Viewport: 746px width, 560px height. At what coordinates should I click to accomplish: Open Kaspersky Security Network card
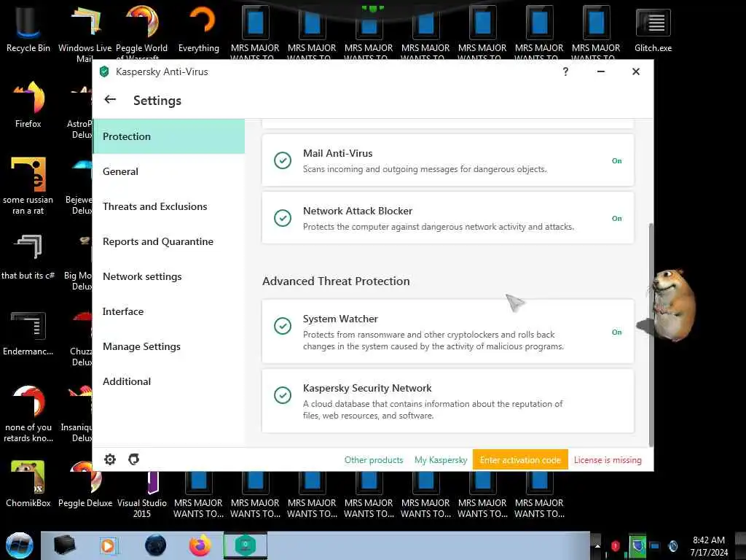pos(448,401)
